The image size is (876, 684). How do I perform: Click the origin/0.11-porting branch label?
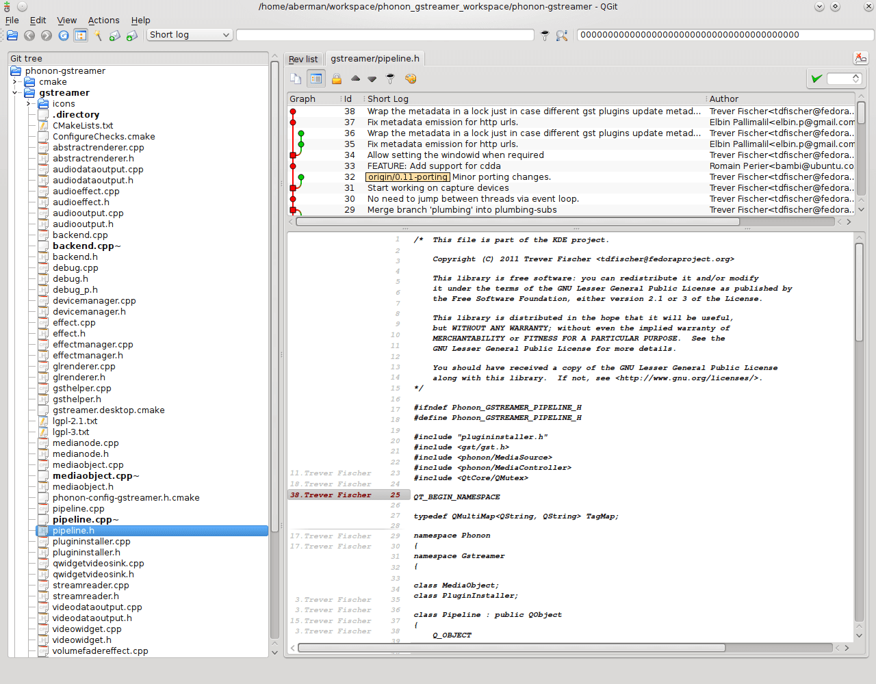[x=408, y=177]
